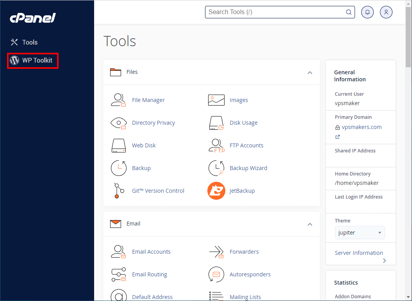
Task: Open the File Manager link
Action: 148,100
